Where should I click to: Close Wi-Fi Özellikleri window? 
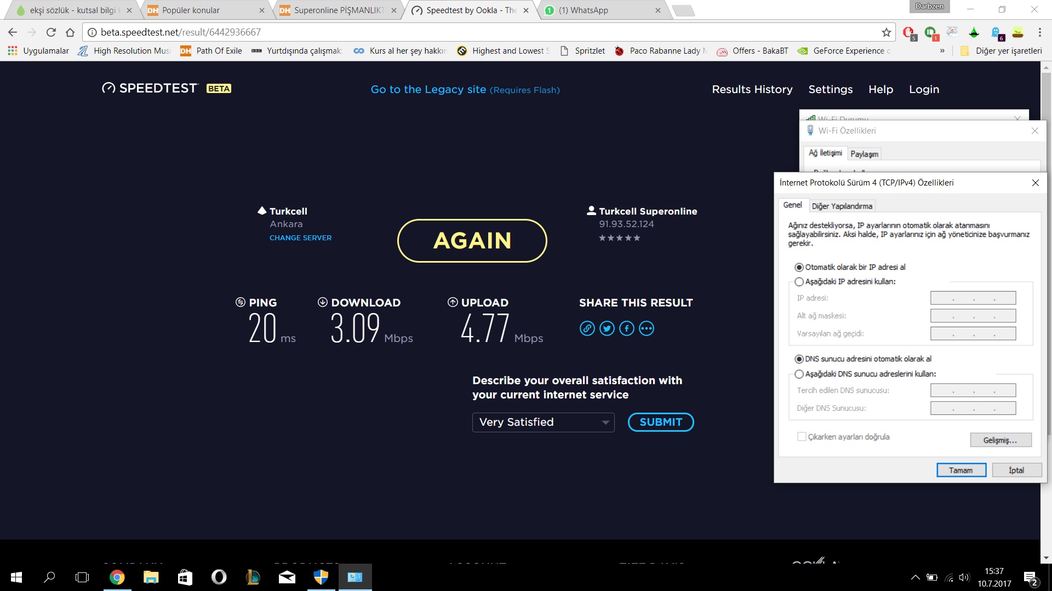[1035, 131]
